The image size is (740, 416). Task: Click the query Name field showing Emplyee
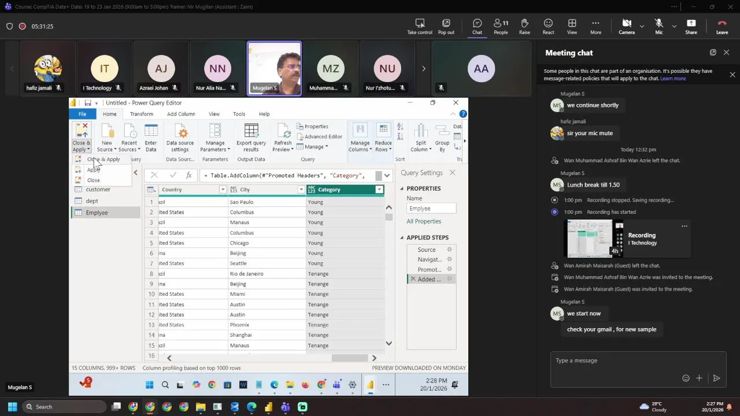coord(431,209)
